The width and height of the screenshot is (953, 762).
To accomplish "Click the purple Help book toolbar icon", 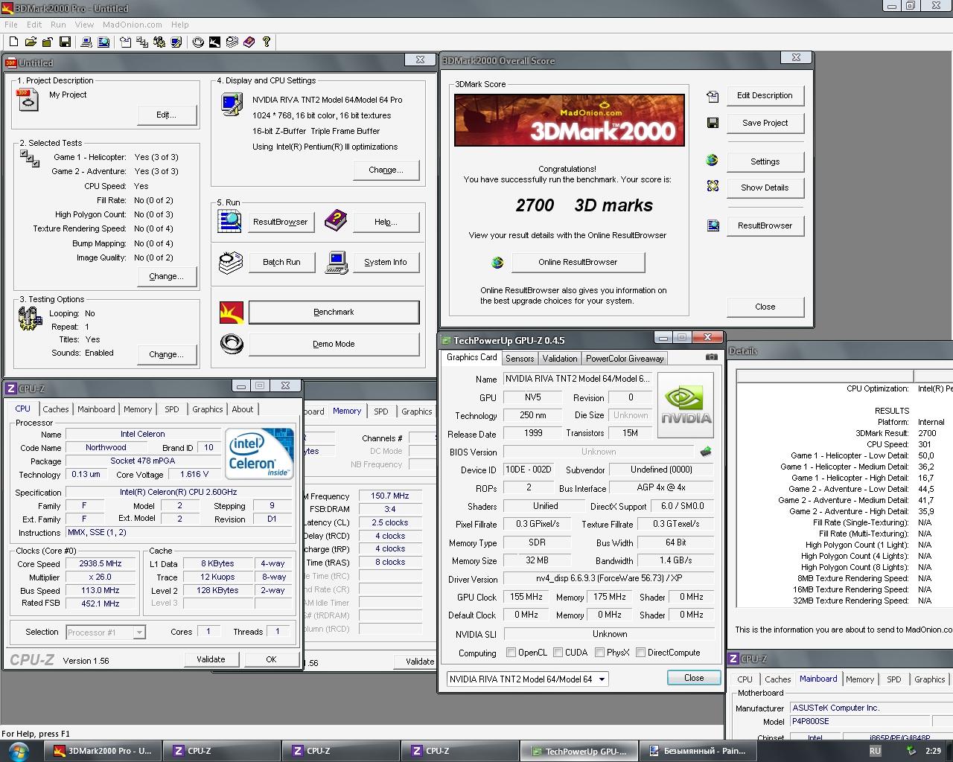I will pyautogui.click(x=249, y=42).
